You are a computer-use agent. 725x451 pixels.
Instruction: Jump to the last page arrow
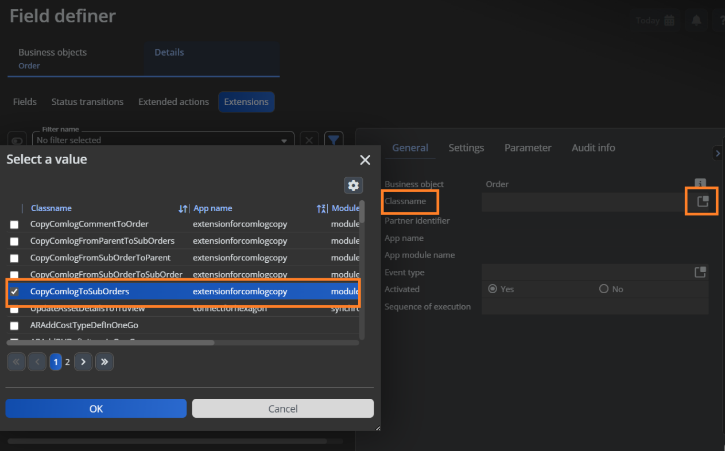[x=104, y=361]
